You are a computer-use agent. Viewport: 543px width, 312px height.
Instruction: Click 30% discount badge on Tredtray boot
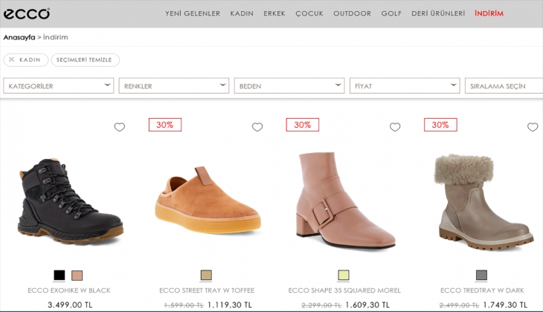coord(440,125)
